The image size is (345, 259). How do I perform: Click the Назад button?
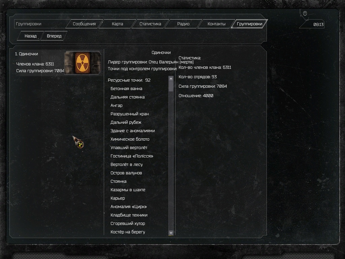coord(30,36)
